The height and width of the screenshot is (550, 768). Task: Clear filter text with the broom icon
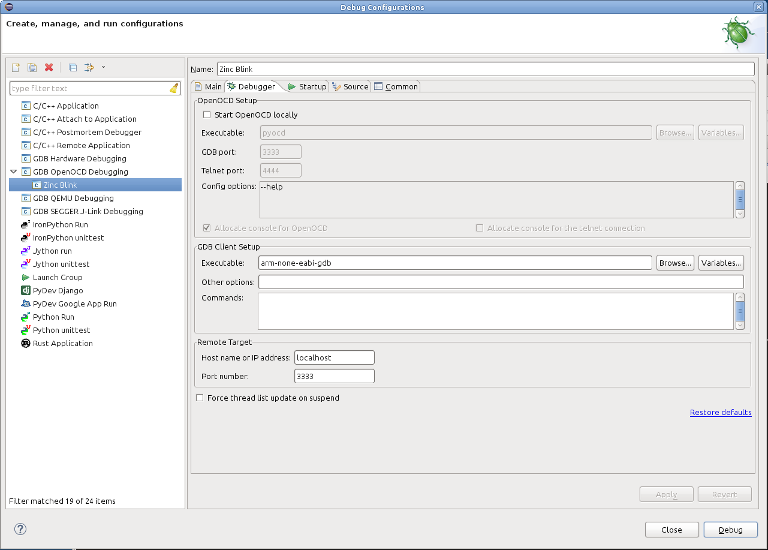point(174,88)
